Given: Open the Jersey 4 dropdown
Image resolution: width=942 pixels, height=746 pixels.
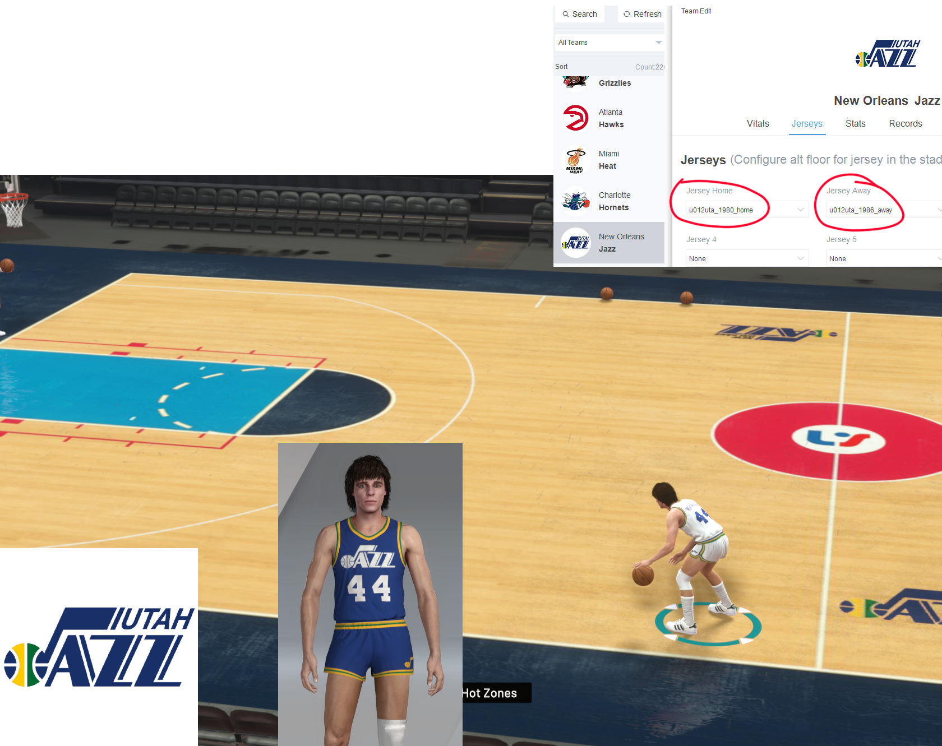Looking at the screenshot, I should 747,258.
